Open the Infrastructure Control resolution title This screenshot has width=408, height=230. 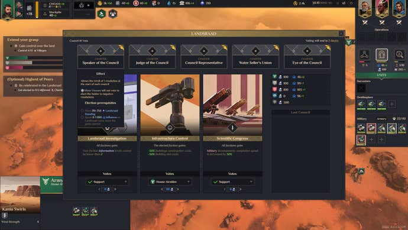(x=170, y=138)
